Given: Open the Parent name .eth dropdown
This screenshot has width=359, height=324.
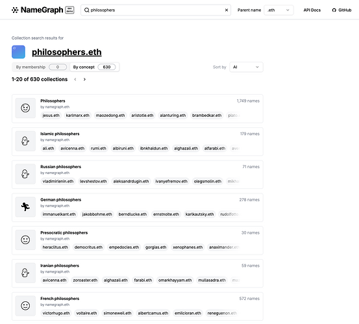Looking at the screenshot, I should pos(279,10).
